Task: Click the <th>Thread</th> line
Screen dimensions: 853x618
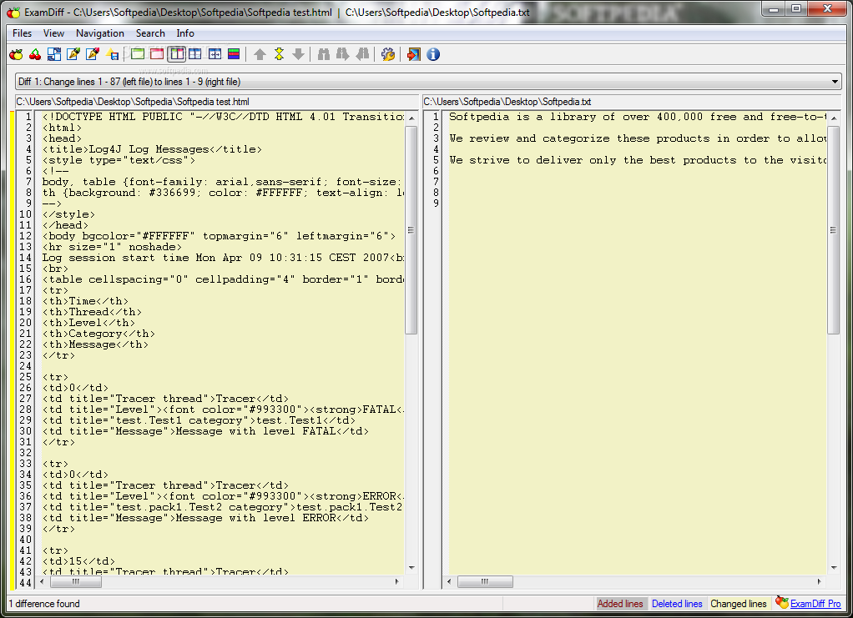Action: 92,312
